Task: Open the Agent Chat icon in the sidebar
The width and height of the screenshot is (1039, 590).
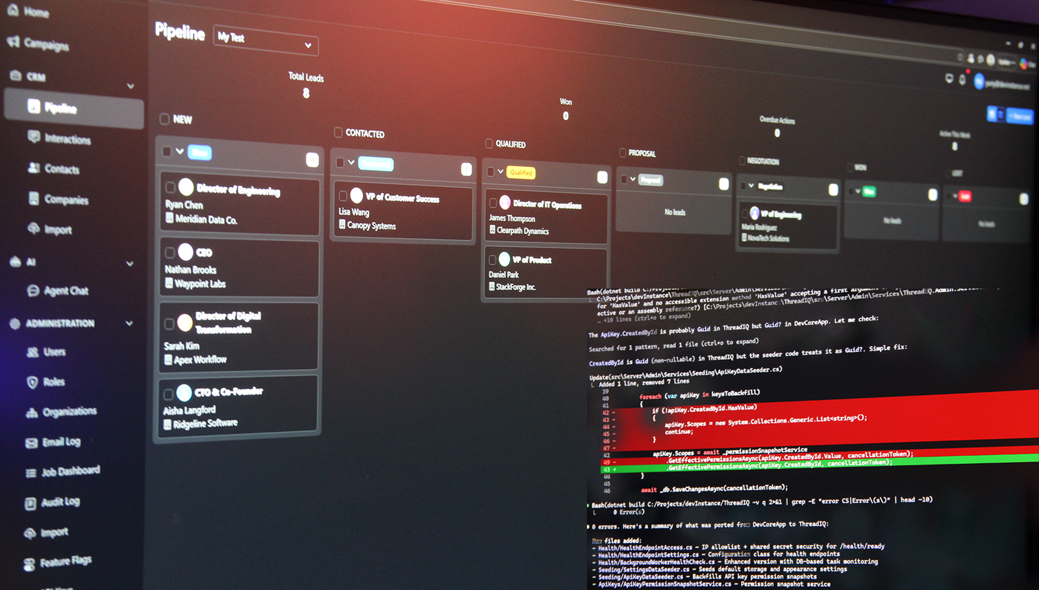Action: pos(32,290)
